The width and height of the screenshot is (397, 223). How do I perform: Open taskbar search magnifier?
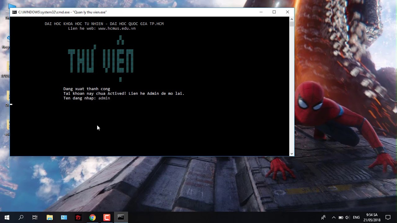pyautogui.click(x=21, y=217)
